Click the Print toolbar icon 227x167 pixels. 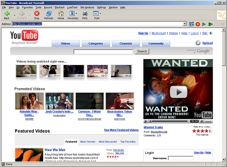pyautogui.click(x=85, y=13)
